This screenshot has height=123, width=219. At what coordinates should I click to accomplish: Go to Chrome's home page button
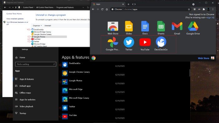point(107,9)
